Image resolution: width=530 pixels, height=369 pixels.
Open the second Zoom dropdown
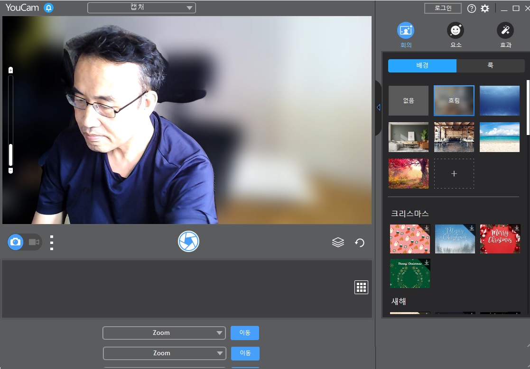(164, 353)
